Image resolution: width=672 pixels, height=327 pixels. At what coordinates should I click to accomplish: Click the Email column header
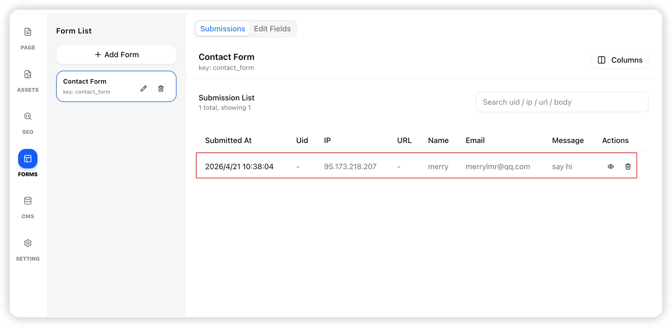pyautogui.click(x=475, y=140)
